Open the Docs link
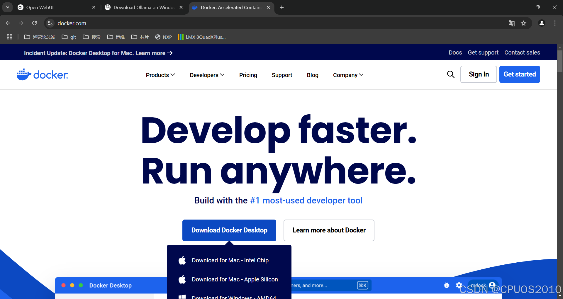Viewport: 563px width, 299px height. [x=455, y=52]
